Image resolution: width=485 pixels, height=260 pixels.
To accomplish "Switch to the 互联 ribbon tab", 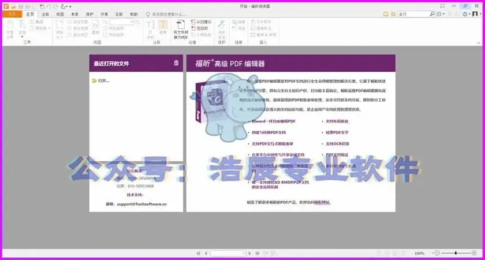I will pos(119,14).
